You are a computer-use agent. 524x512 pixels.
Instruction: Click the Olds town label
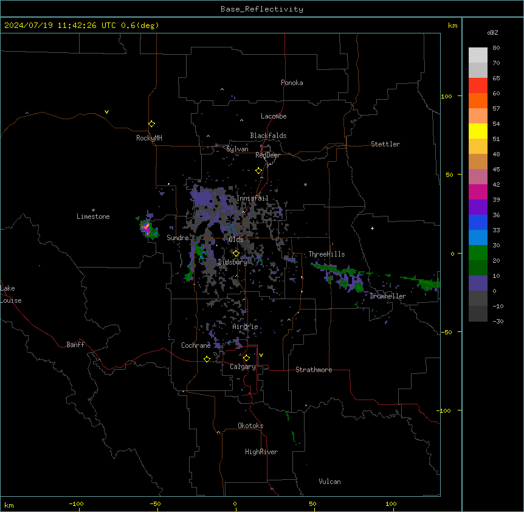[x=236, y=240]
